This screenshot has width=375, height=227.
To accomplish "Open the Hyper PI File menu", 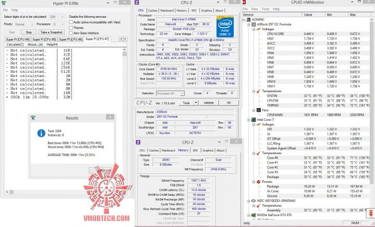I will pos(5,10).
